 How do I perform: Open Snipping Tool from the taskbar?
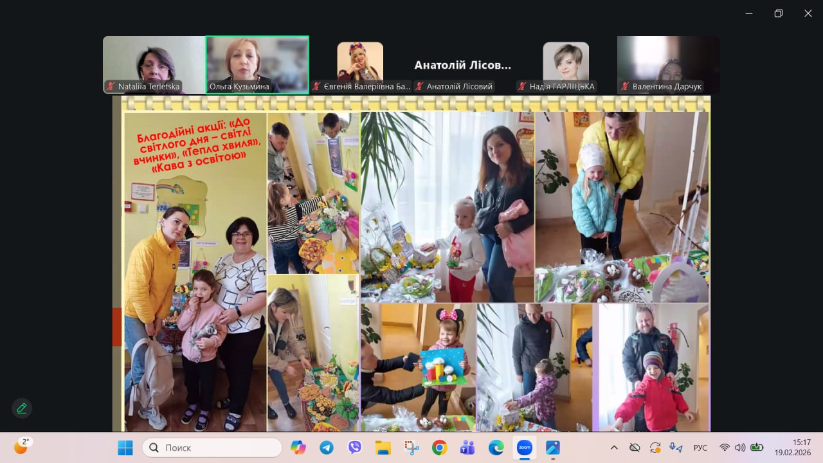pyautogui.click(x=411, y=448)
